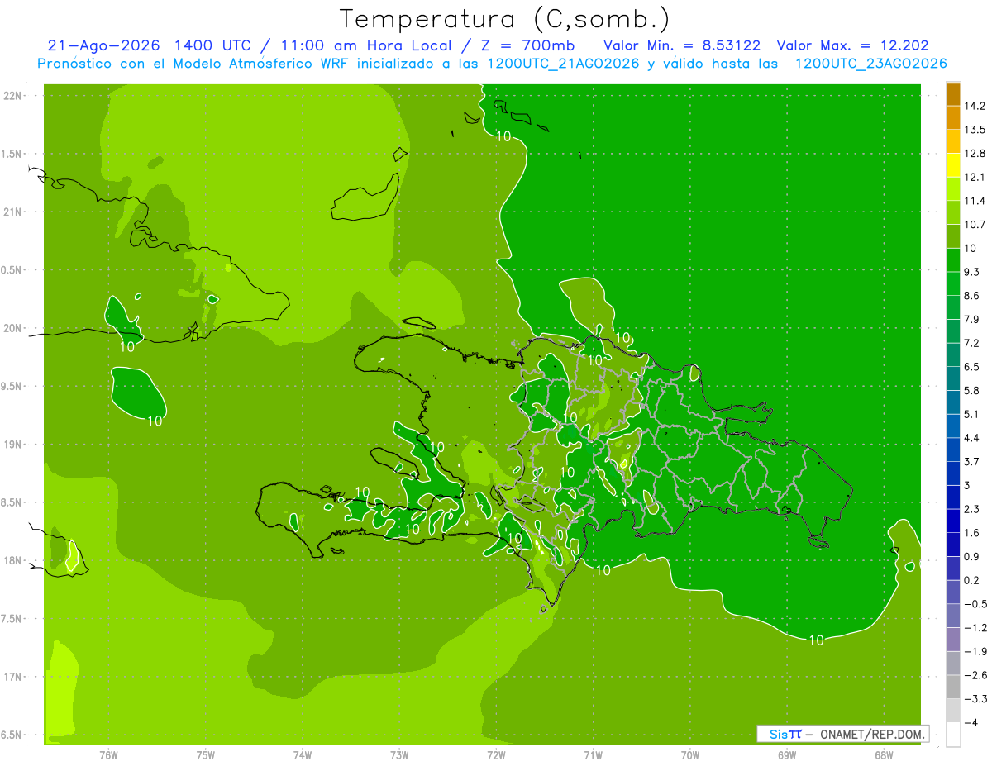Click the teal swatch between 5.8 and 6.5
992x766 pixels.
coord(953,378)
